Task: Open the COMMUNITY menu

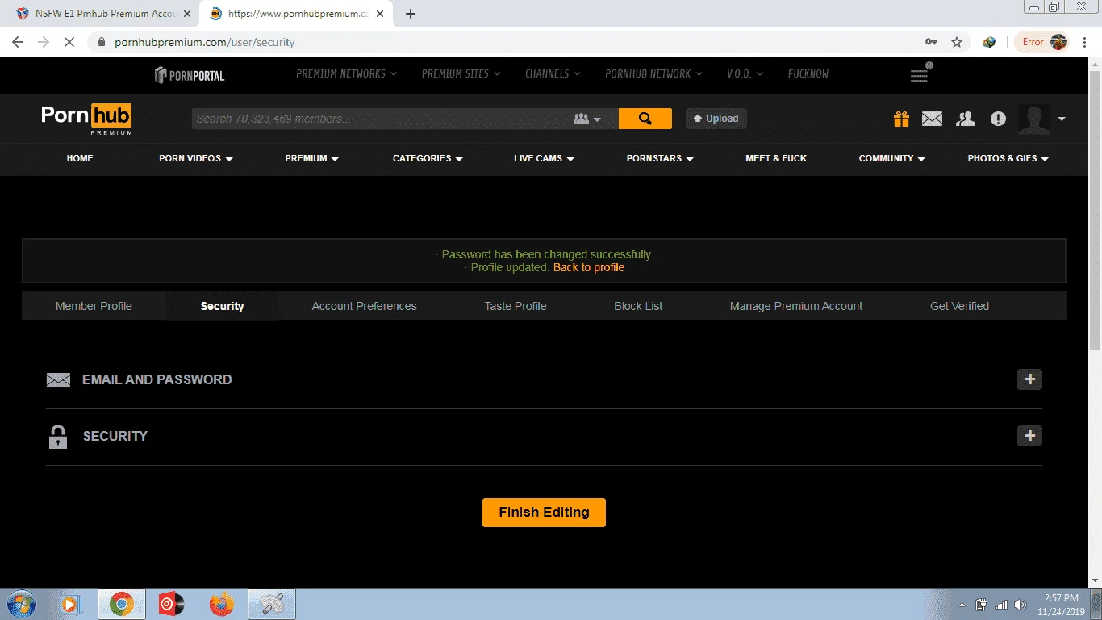Action: 892,158
